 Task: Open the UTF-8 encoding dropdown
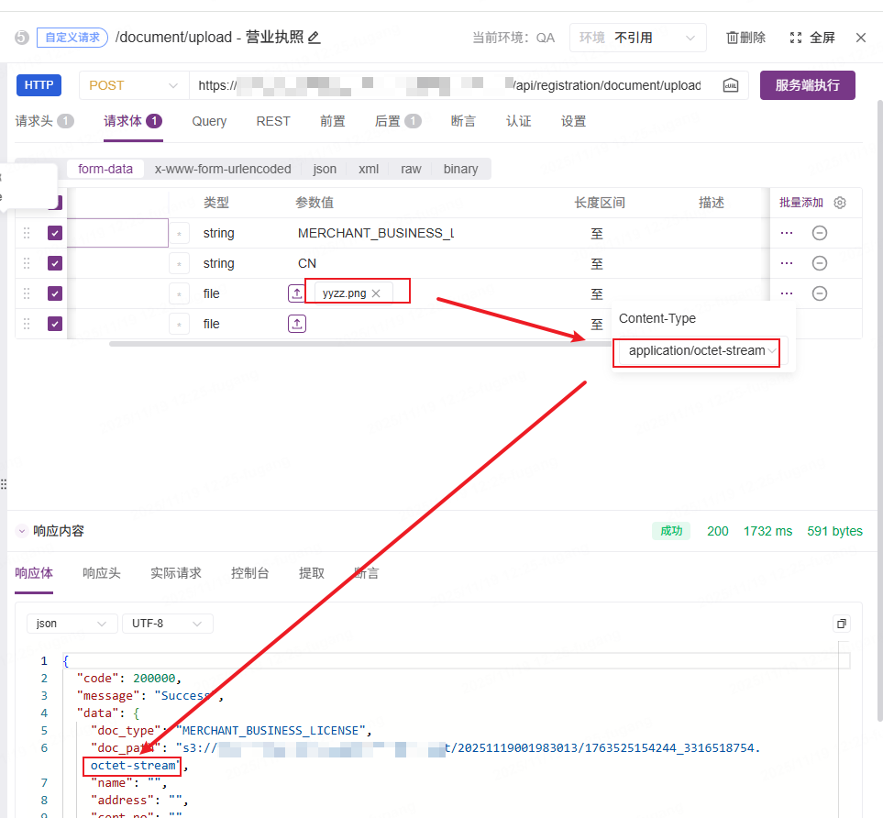coord(167,624)
